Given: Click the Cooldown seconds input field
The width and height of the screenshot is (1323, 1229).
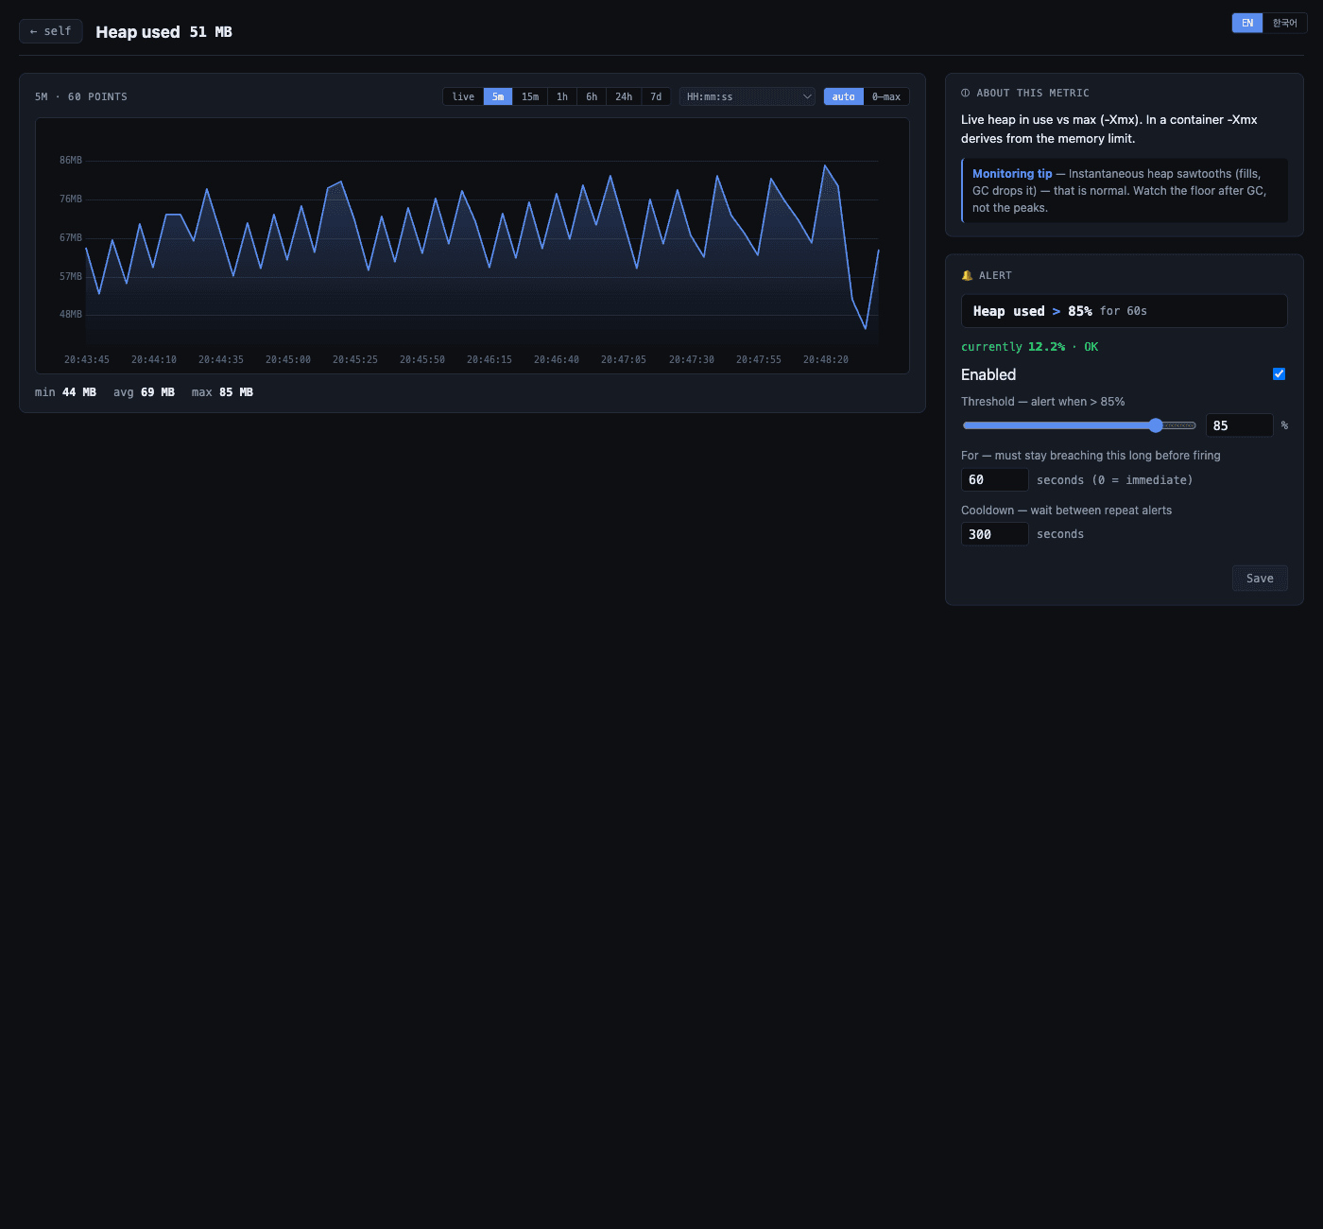Looking at the screenshot, I should click(x=994, y=534).
